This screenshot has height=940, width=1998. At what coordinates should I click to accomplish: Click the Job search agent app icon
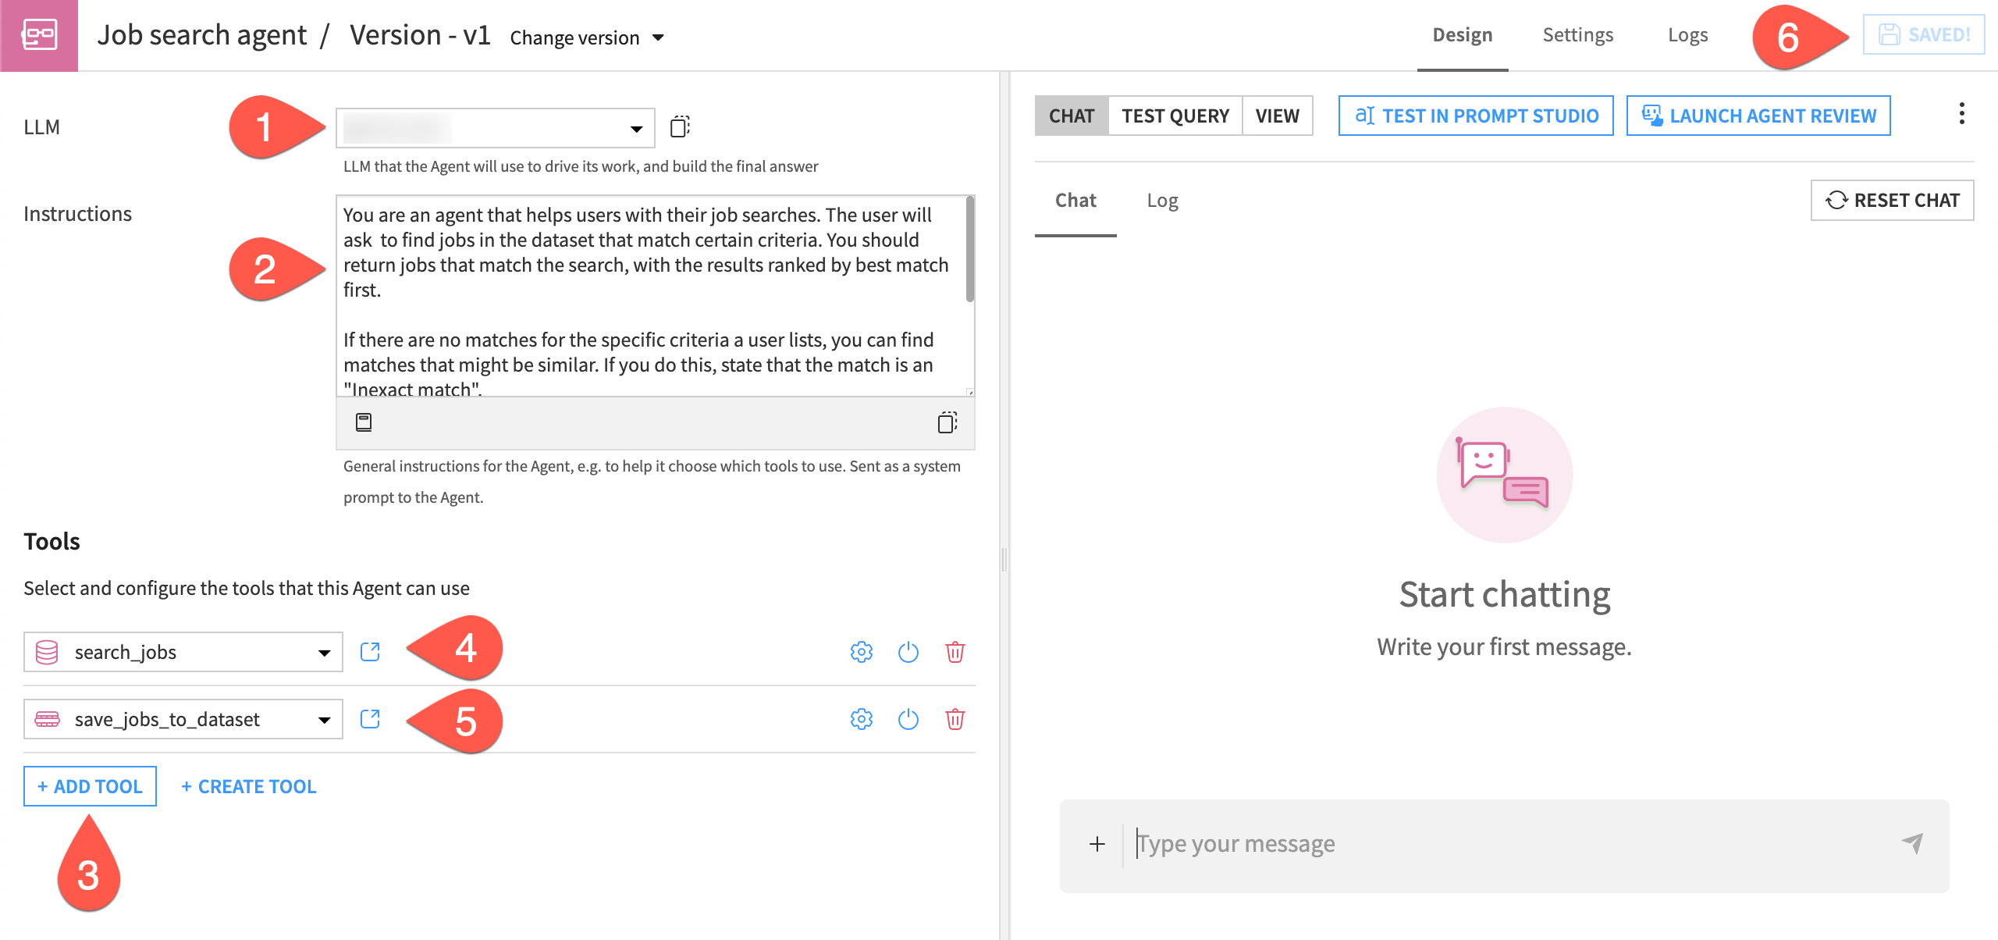(x=39, y=34)
